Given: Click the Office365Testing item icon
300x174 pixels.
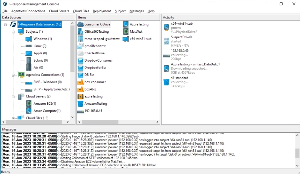Looking at the screenshot, I should (x=80, y=32).
